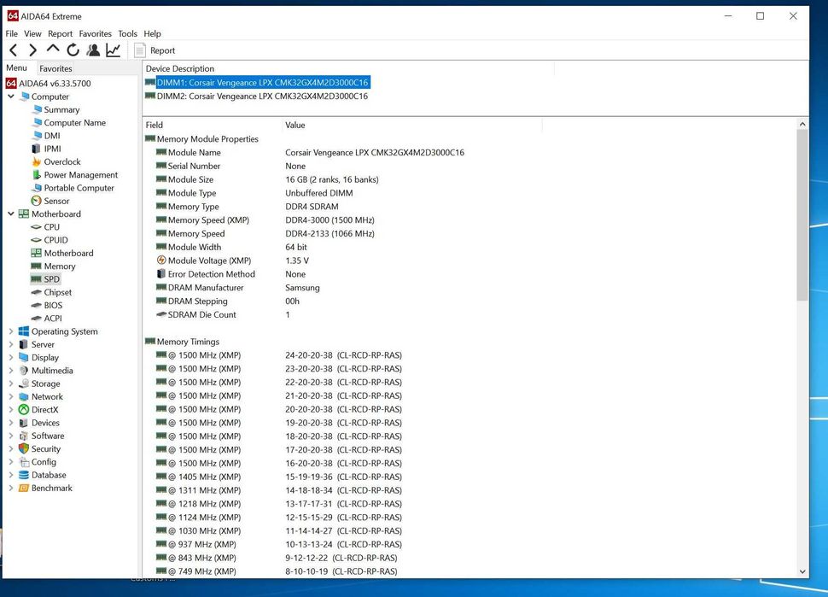
Task: Open the Help menu
Action: tap(152, 34)
